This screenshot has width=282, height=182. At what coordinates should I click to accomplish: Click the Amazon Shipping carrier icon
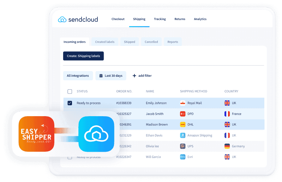click(x=183, y=136)
